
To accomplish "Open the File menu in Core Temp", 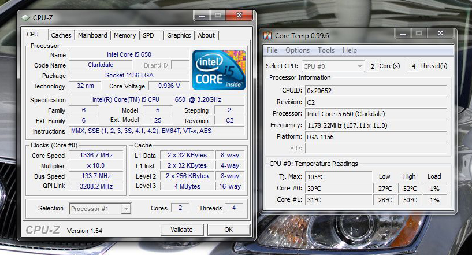I will 272,50.
